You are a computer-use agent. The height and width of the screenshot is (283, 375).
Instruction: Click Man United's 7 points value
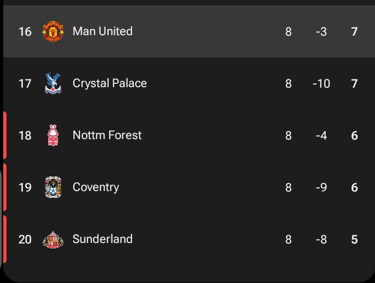coord(354,31)
